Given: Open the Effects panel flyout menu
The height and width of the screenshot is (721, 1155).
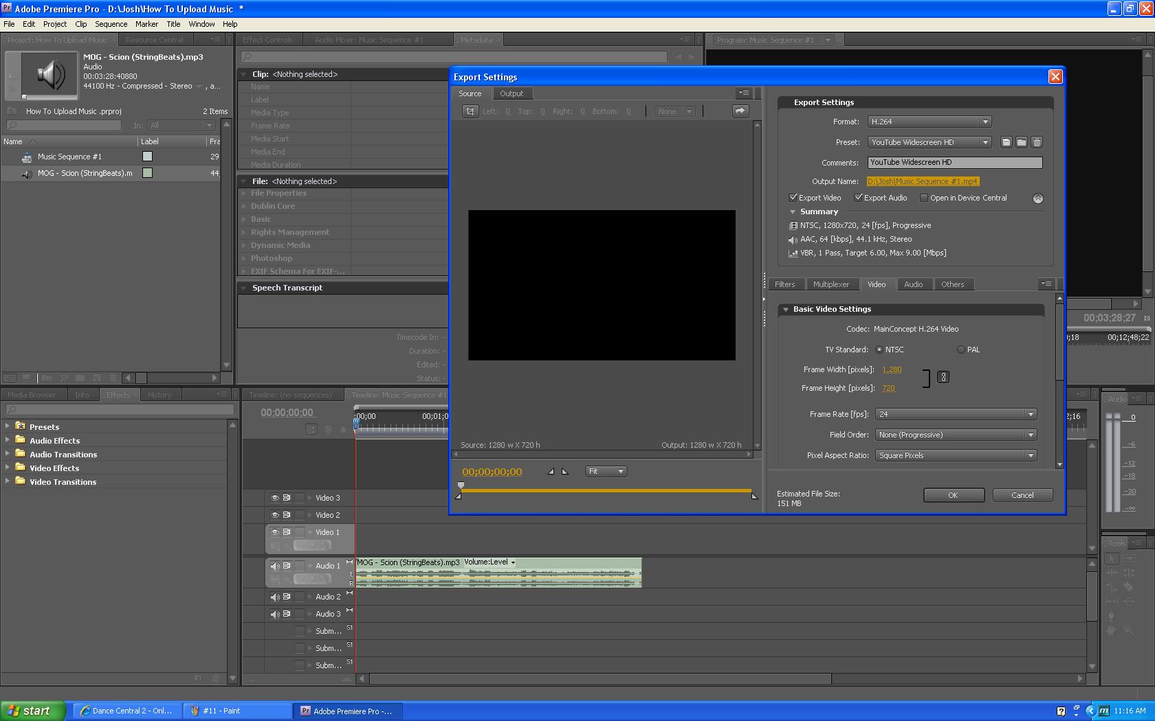Looking at the screenshot, I should coord(221,394).
